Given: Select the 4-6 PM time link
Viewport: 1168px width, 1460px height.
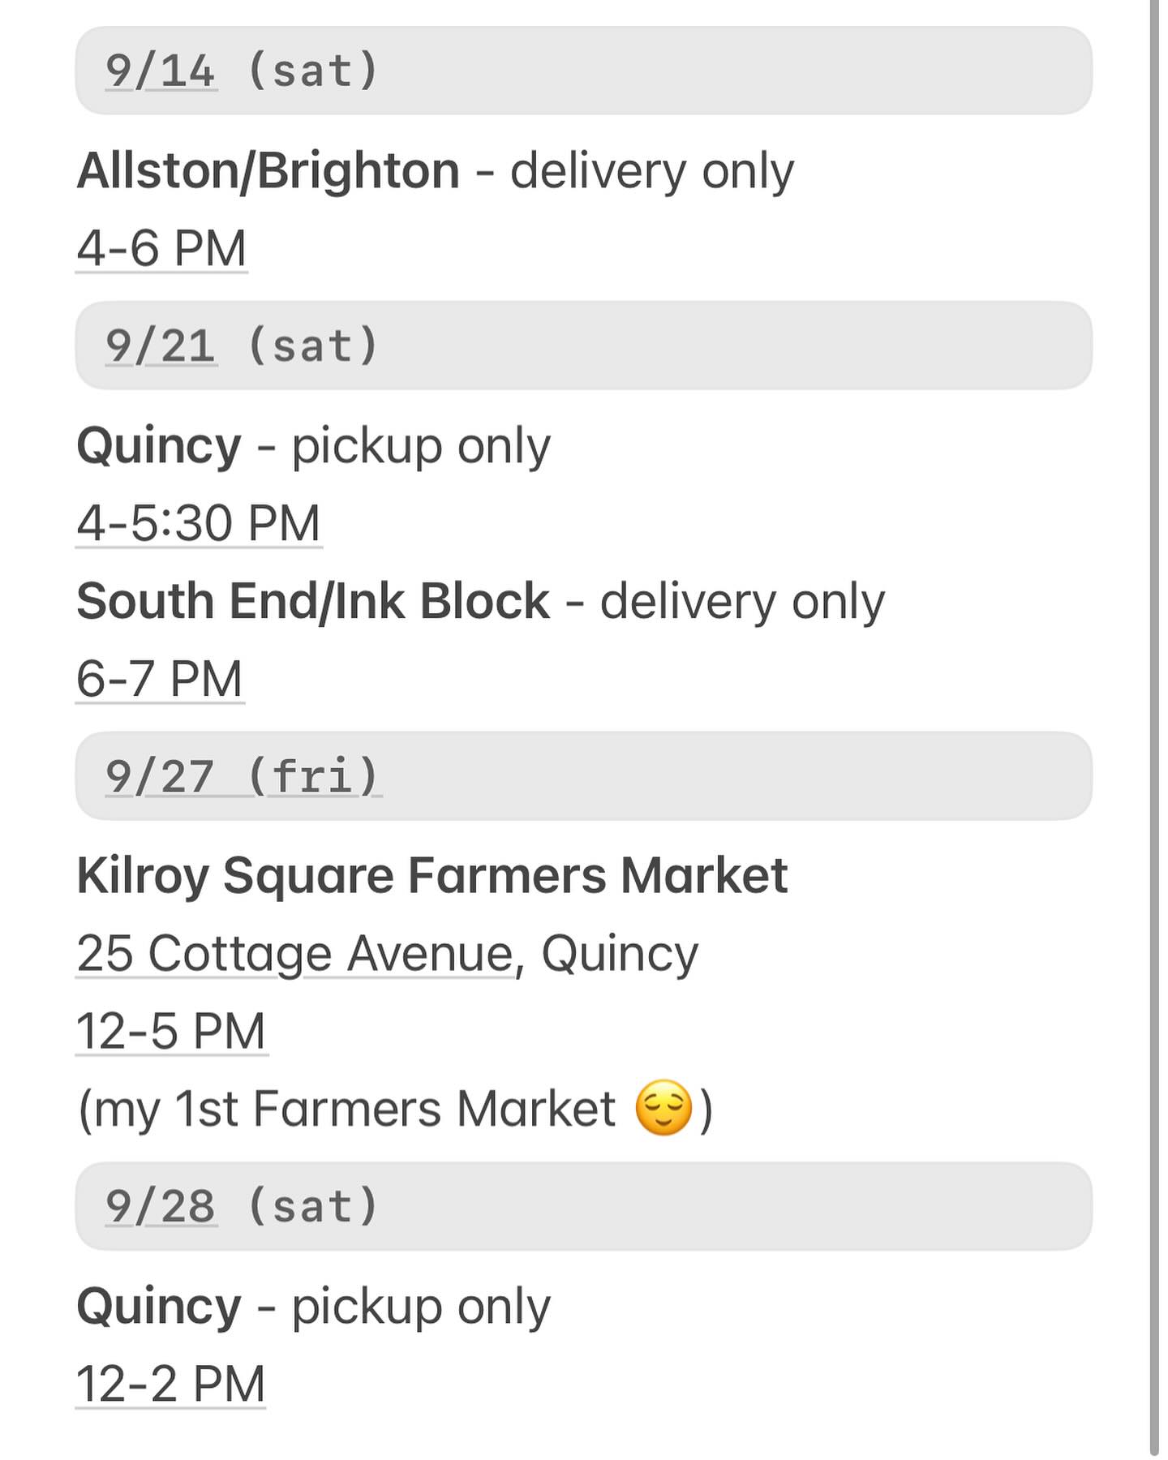Looking at the screenshot, I should coord(161,248).
